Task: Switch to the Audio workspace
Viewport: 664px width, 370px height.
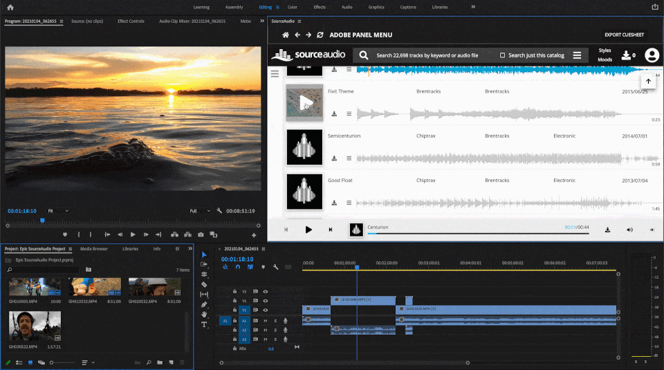Action: pos(347,7)
